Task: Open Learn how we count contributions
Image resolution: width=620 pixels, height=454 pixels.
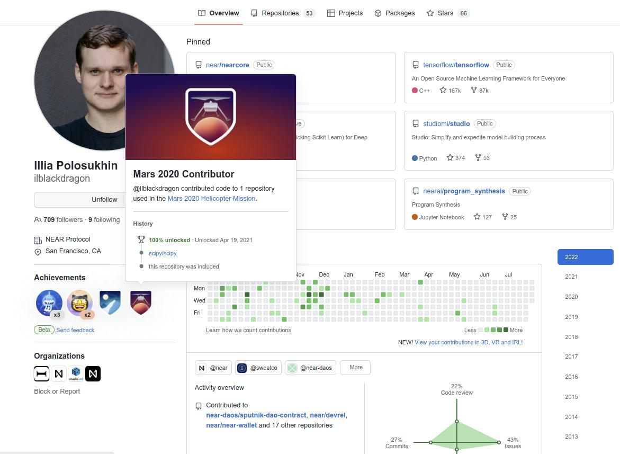Action: coord(248,330)
